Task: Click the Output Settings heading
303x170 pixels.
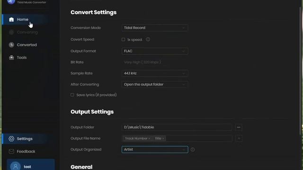Action: pyautogui.click(x=92, y=112)
